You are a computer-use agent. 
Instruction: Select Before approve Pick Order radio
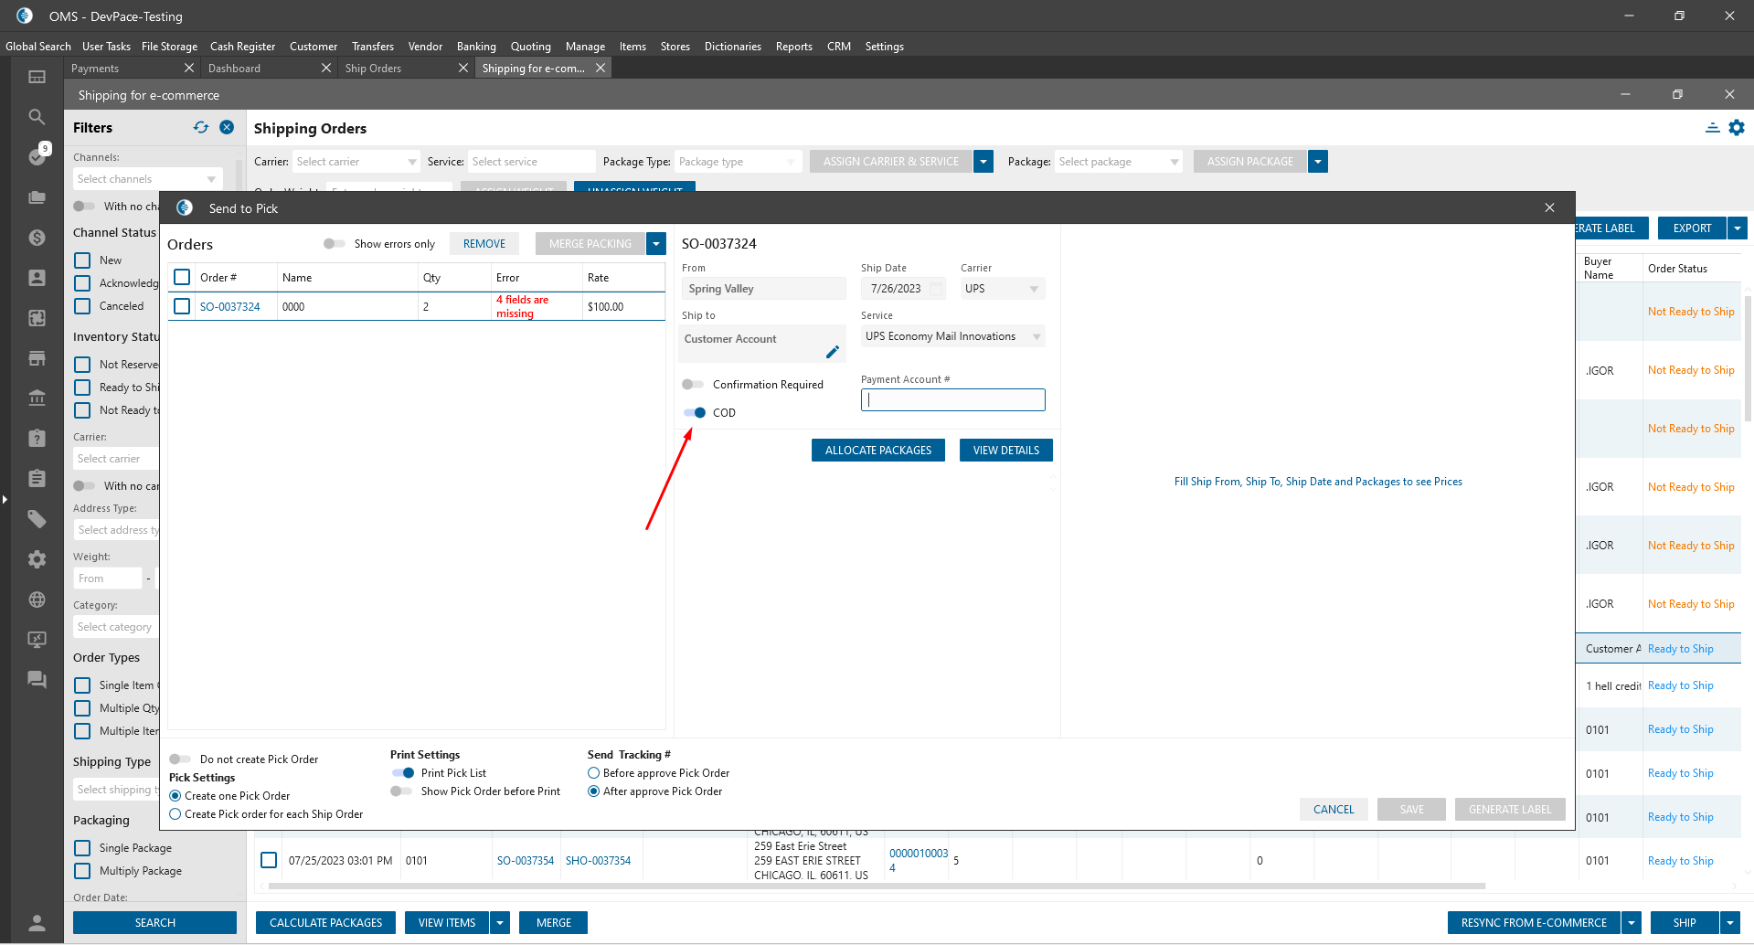[x=593, y=772]
